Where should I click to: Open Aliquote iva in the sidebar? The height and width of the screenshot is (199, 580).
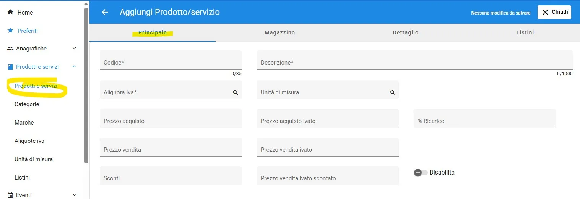29,141
